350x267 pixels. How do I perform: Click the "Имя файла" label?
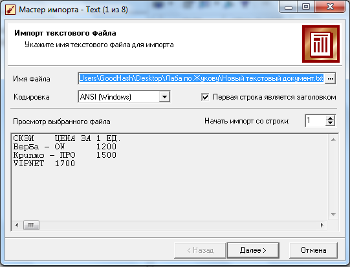tap(32, 79)
